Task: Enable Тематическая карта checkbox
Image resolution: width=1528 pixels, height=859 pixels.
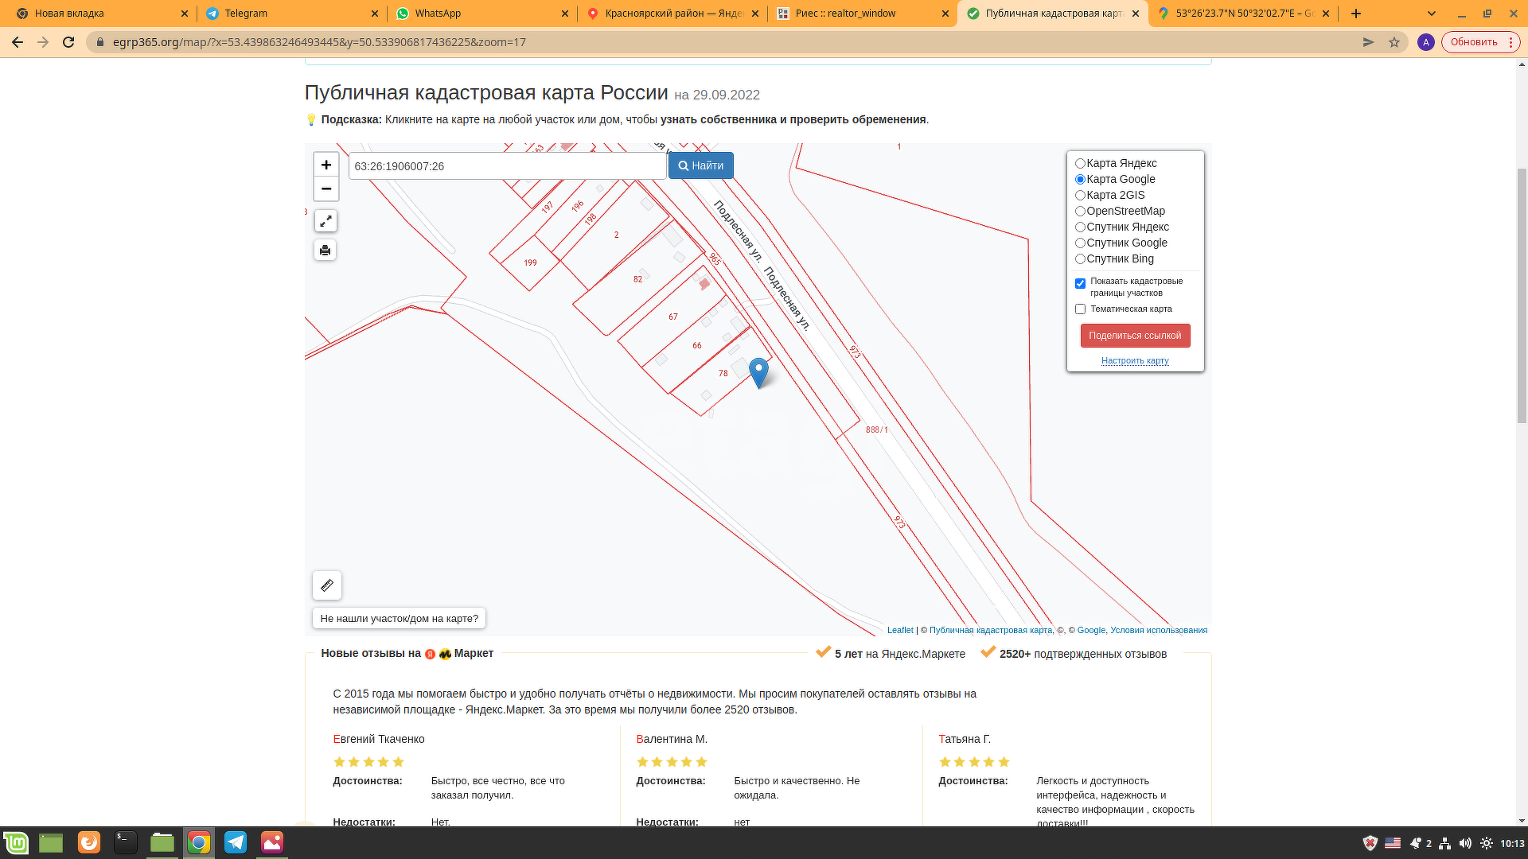Action: [1080, 309]
